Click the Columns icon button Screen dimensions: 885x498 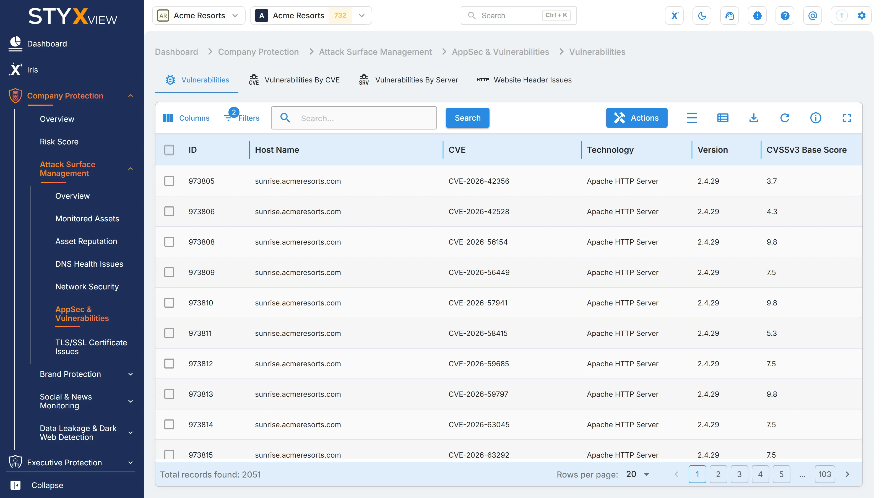coord(186,118)
